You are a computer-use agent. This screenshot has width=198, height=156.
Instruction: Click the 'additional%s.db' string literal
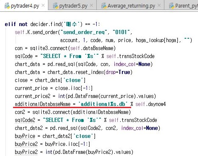(103, 104)
